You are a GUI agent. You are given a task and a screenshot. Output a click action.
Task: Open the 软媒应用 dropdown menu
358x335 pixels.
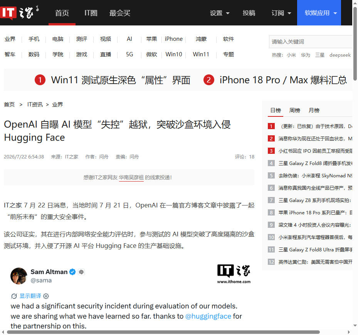[x=319, y=13]
